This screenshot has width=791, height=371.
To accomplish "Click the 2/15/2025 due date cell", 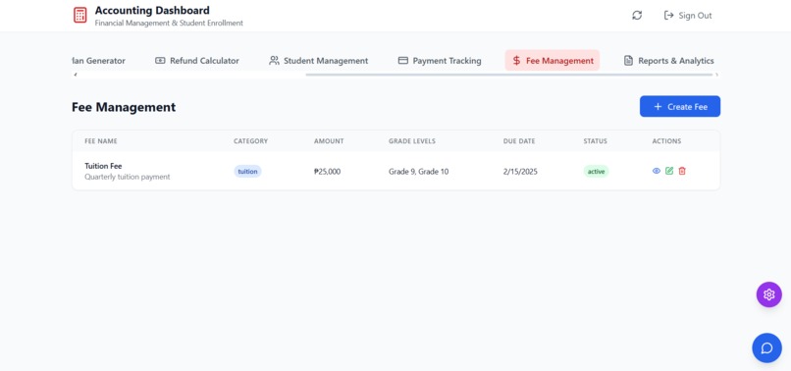I will pos(520,172).
